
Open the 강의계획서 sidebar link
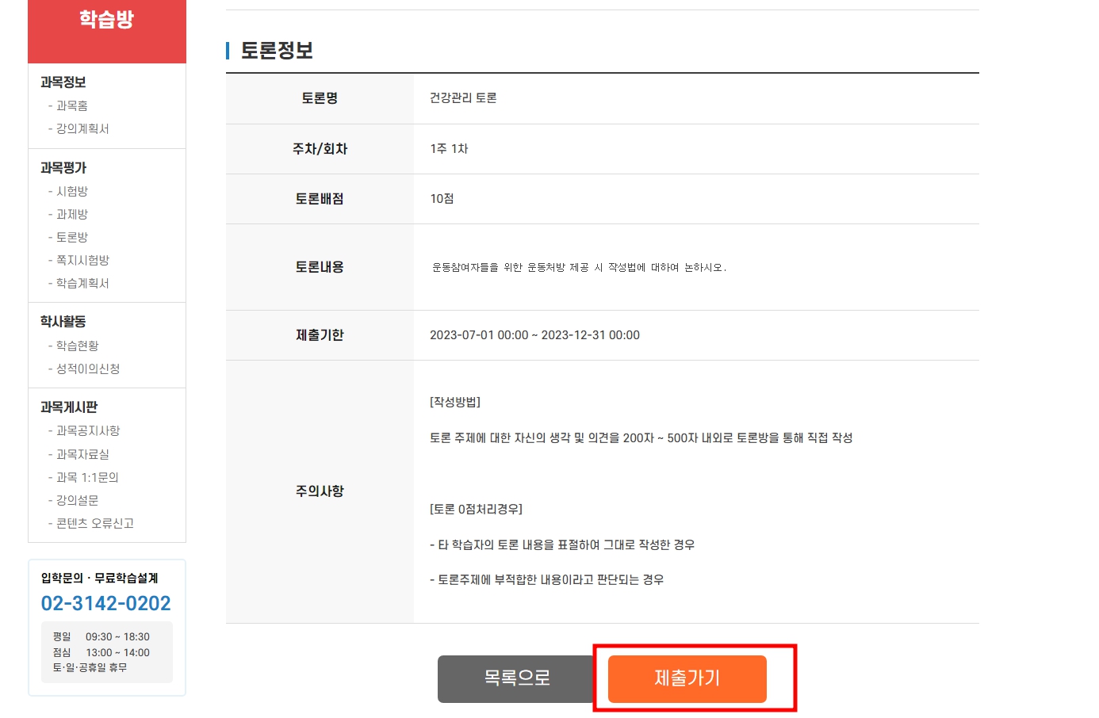(x=82, y=128)
